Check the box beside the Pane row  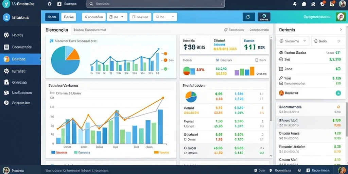pos(281,69)
